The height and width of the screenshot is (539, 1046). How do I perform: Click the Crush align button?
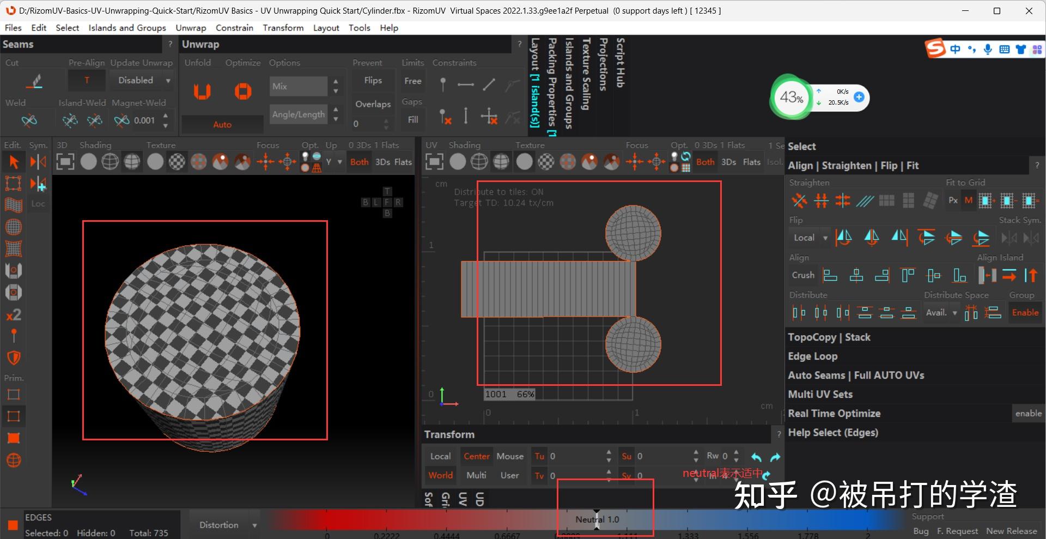coord(803,275)
